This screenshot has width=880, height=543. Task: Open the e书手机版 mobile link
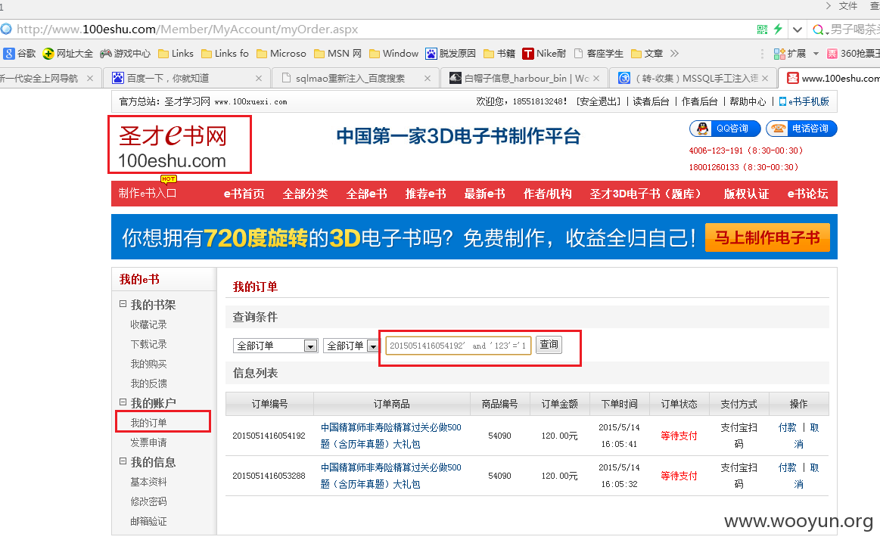click(x=804, y=101)
